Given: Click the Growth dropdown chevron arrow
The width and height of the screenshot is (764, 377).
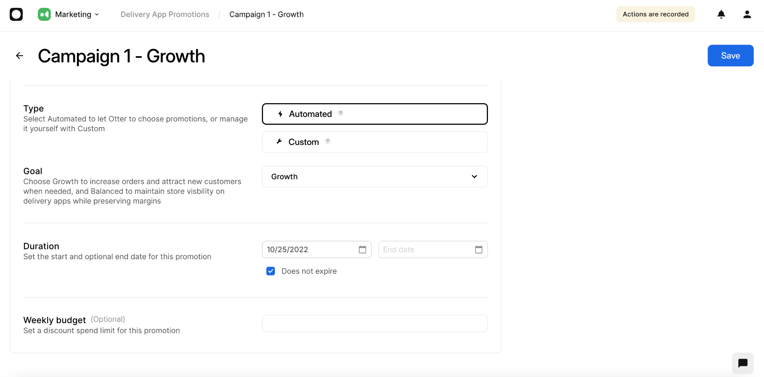Looking at the screenshot, I should click(x=474, y=177).
